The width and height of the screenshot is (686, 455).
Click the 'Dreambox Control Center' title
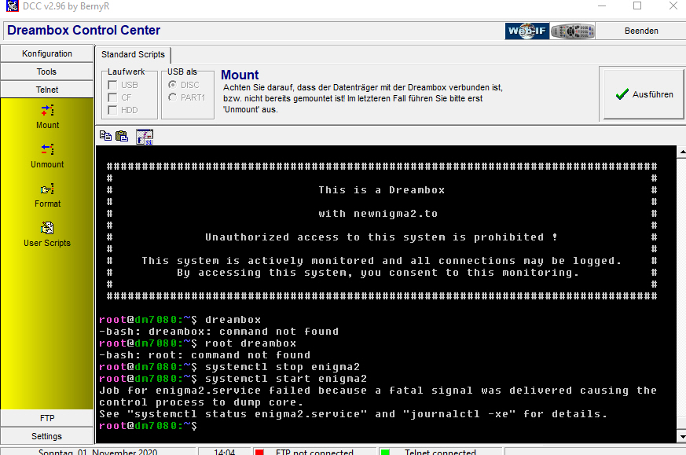[x=83, y=30]
